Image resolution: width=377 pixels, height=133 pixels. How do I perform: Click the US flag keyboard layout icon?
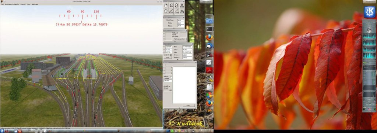click(183, 131)
